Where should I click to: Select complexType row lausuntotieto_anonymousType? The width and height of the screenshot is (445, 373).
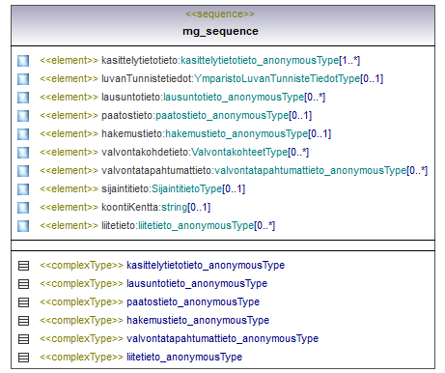click(153, 284)
